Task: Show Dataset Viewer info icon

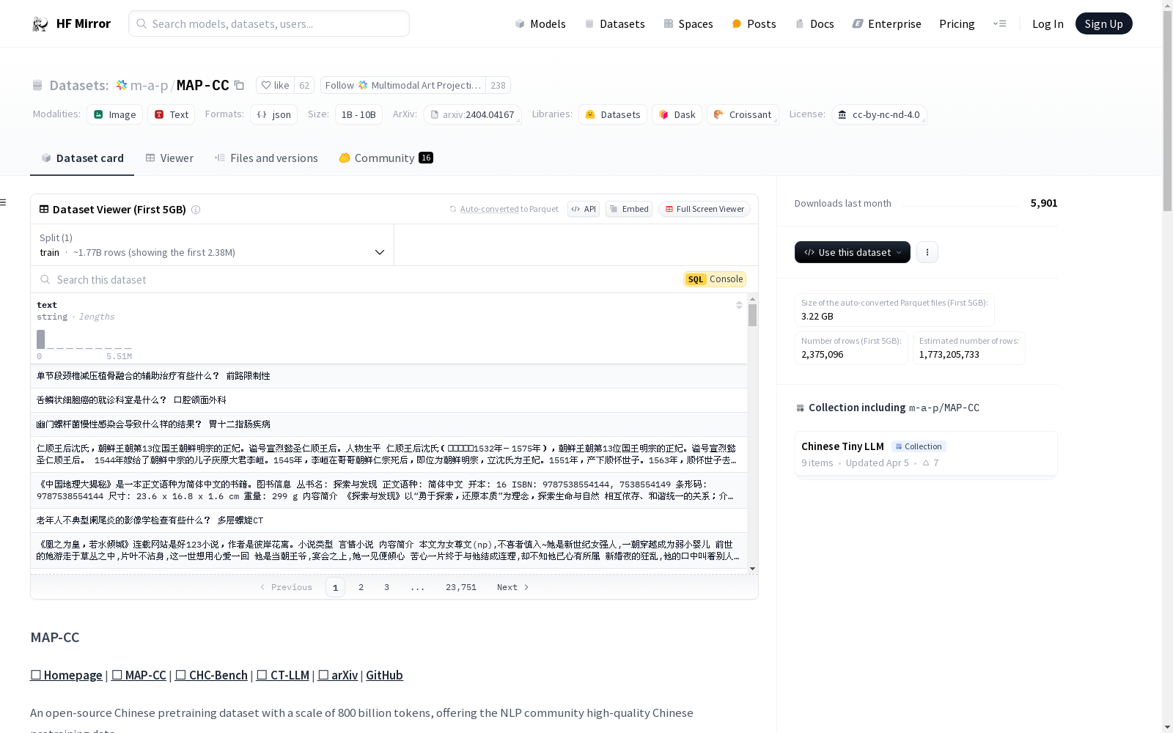Action: (196, 210)
